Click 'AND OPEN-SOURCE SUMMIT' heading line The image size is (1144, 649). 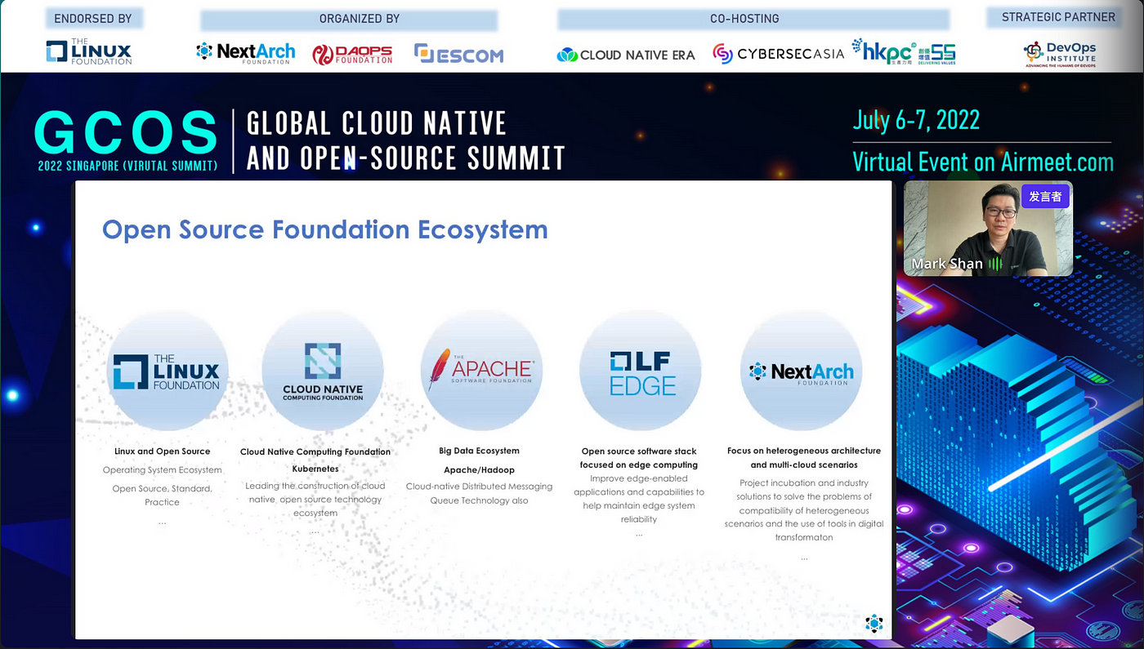(406, 158)
